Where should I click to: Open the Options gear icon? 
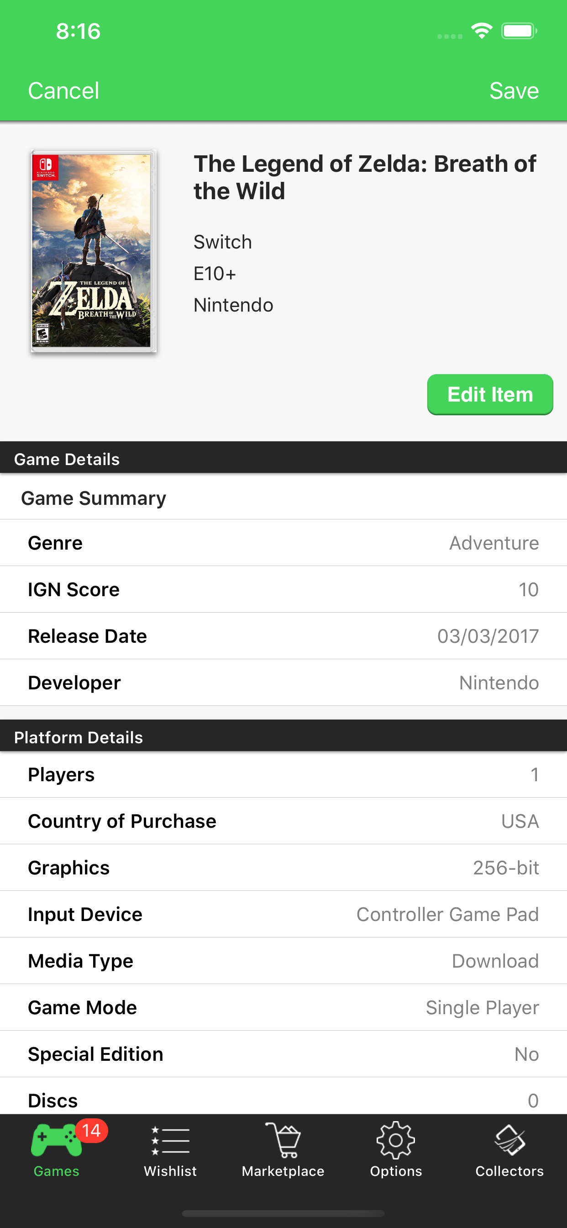click(395, 1140)
